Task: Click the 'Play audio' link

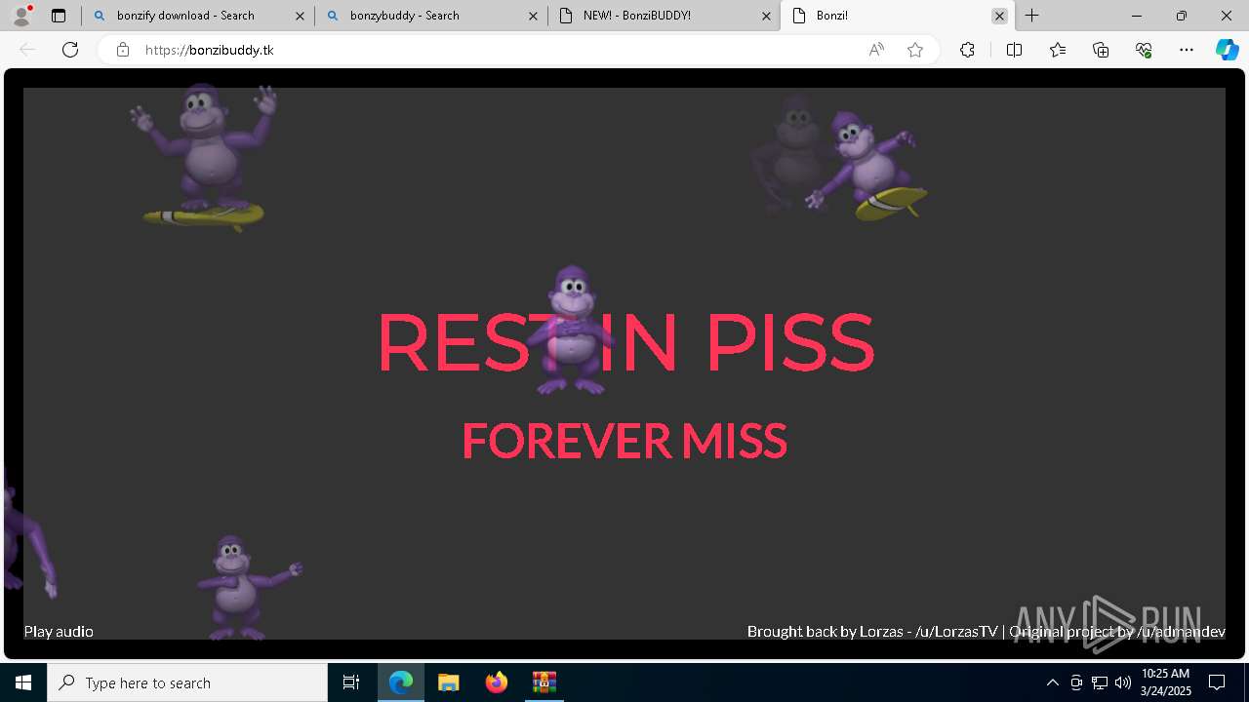Action: point(59,632)
